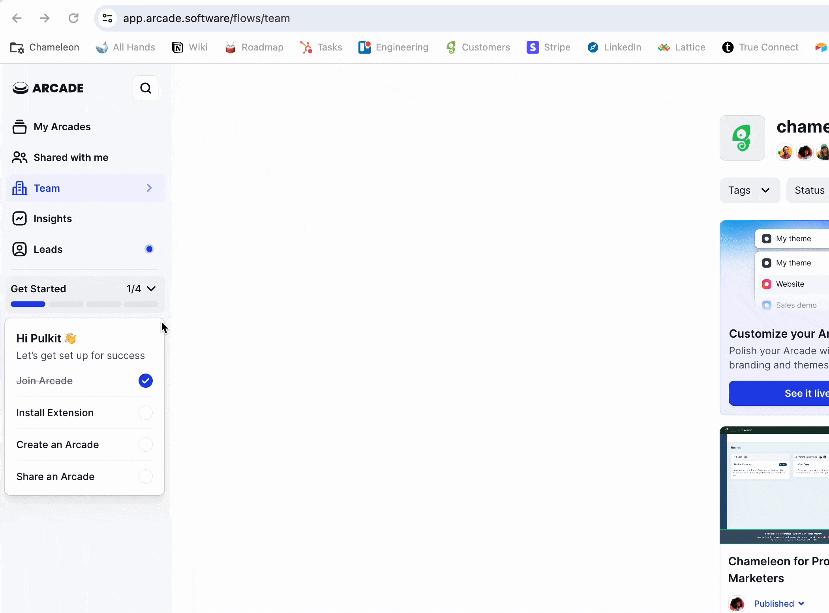Open site information icon in address bar

107,18
